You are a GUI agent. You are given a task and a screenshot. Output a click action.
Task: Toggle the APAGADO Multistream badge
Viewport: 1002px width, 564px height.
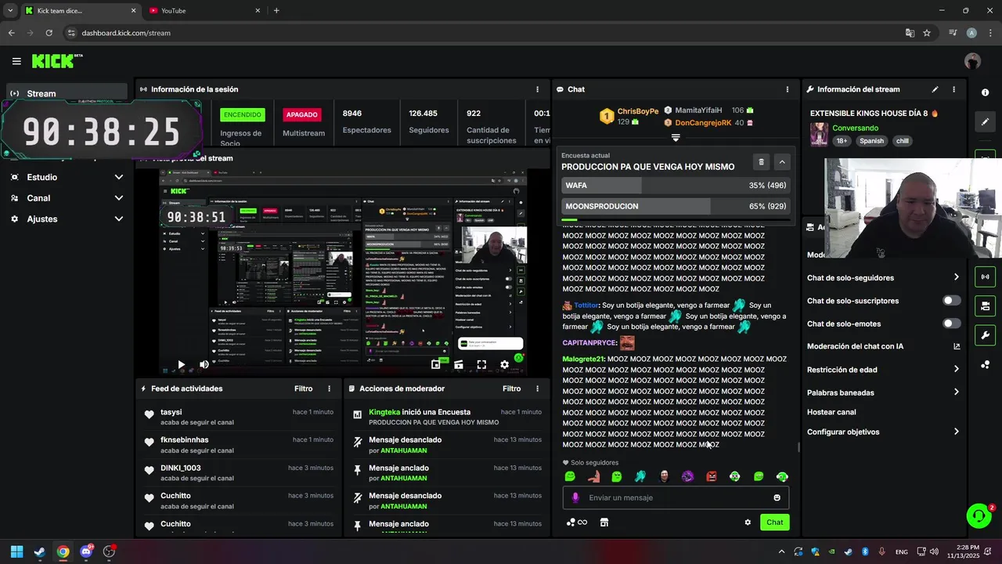pos(302,114)
